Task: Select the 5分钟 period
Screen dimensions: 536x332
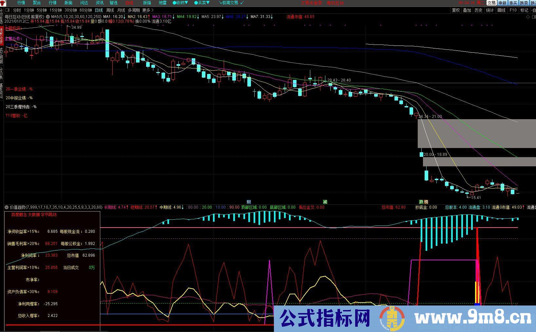Action: 42,10
